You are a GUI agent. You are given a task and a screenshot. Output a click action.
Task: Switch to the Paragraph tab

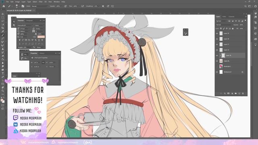coord(29,21)
